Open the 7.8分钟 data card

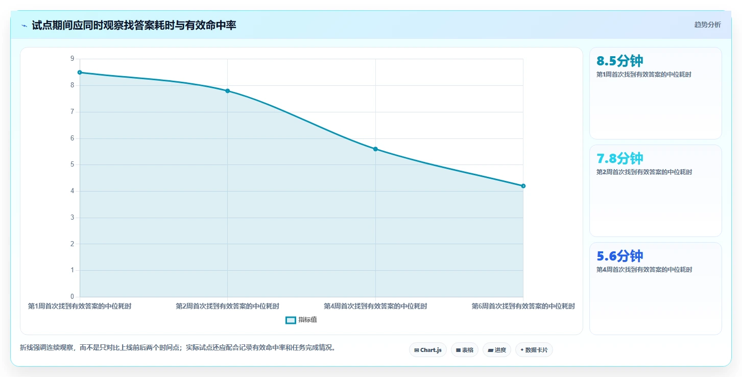point(655,191)
